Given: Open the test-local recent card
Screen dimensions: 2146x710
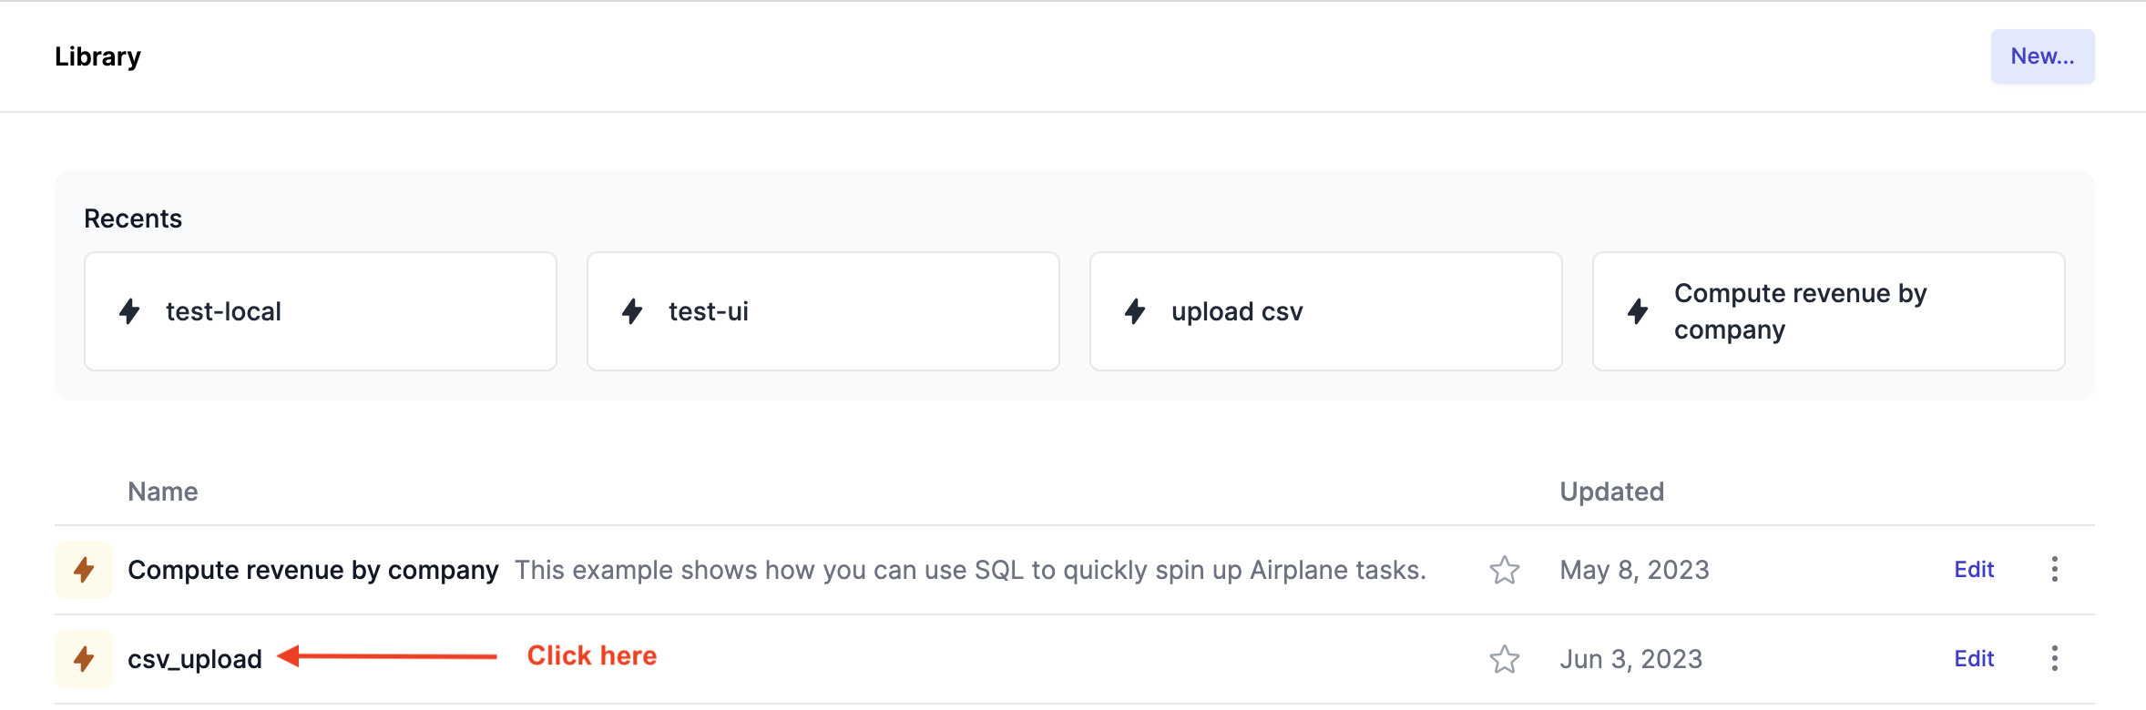Looking at the screenshot, I should point(321,311).
